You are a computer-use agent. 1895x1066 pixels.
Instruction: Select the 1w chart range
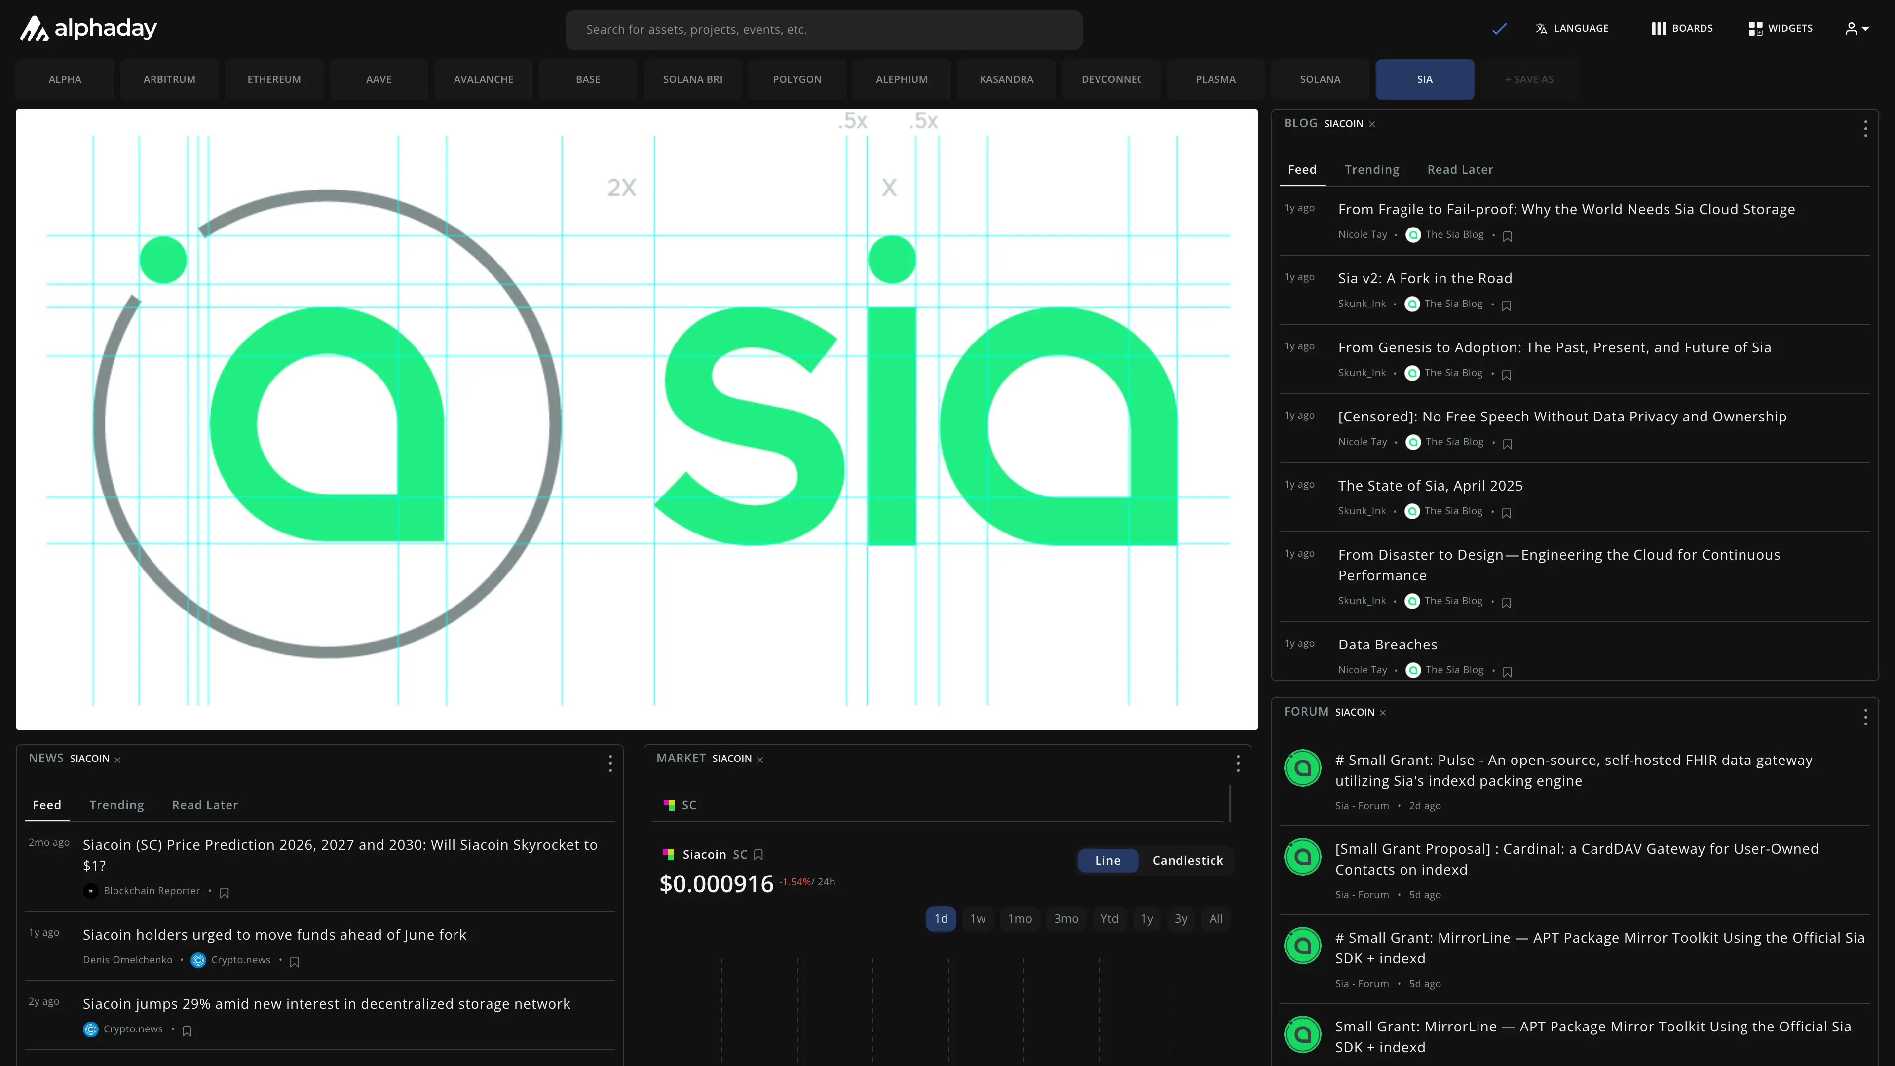978,919
